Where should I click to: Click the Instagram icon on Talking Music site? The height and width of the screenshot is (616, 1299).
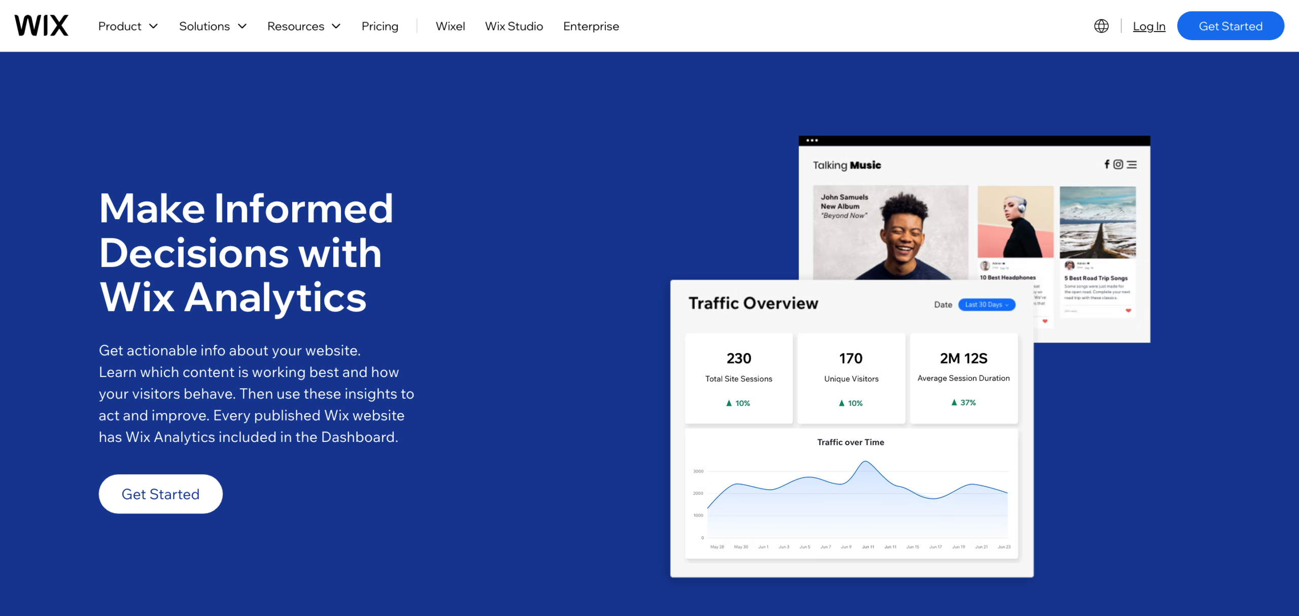pos(1118,164)
